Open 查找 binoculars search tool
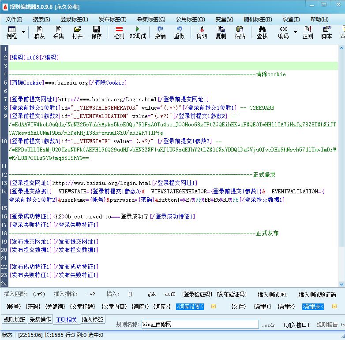The width and height of the screenshot is (345, 340). (262, 32)
